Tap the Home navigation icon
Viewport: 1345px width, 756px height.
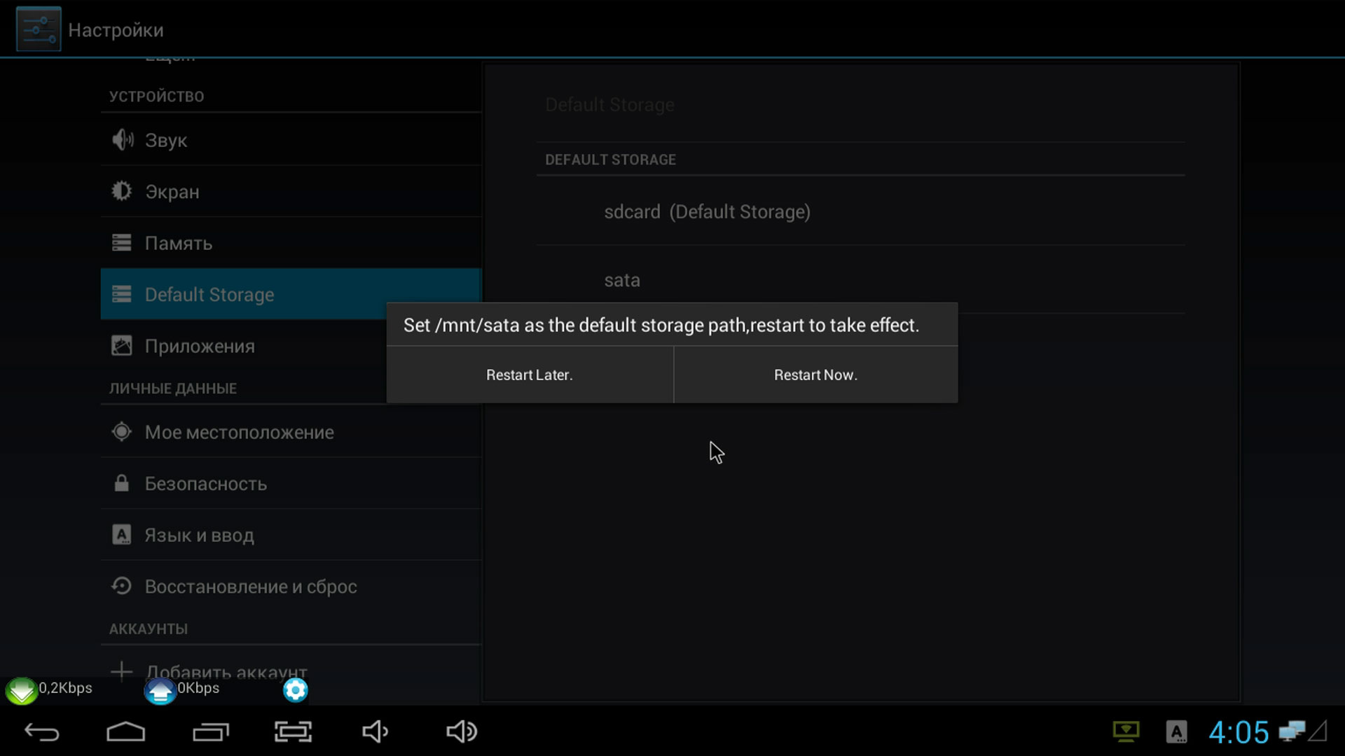(x=125, y=731)
